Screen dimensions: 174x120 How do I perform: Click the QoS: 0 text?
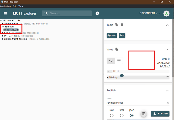[x=166, y=59]
